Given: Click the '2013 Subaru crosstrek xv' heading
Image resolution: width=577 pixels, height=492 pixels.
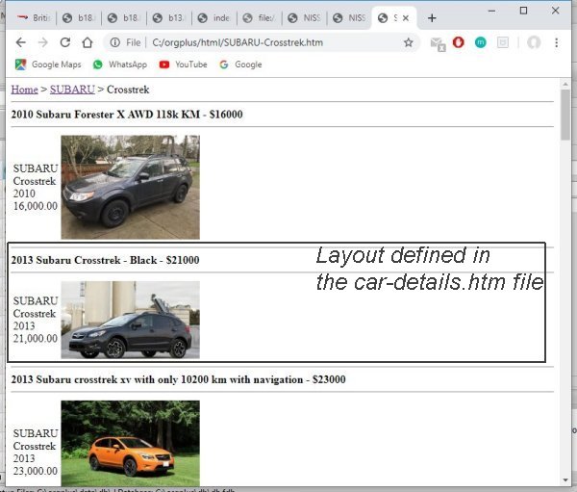Looking at the screenshot, I should coord(179,379).
